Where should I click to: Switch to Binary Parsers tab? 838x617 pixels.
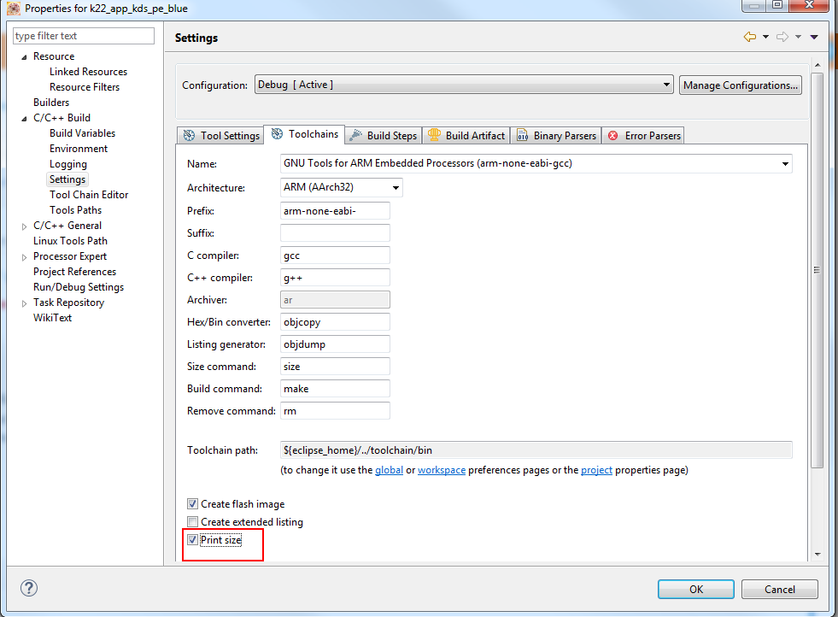(556, 135)
